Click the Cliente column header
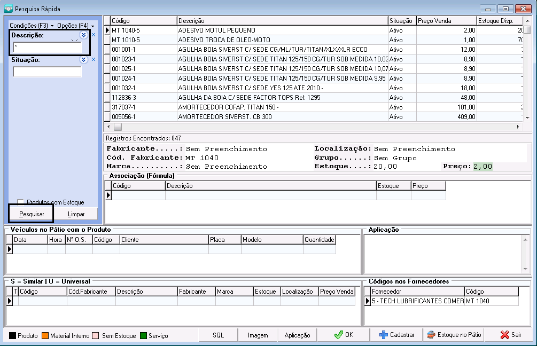The width and height of the screenshot is (537, 346). pos(164,240)
